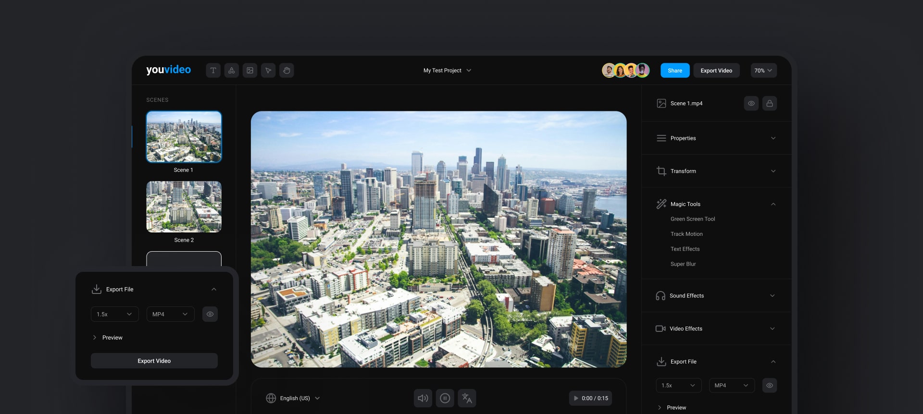Select the Scene 2 thumbnail
Screen dimensions: 923x414
point(184,207)
